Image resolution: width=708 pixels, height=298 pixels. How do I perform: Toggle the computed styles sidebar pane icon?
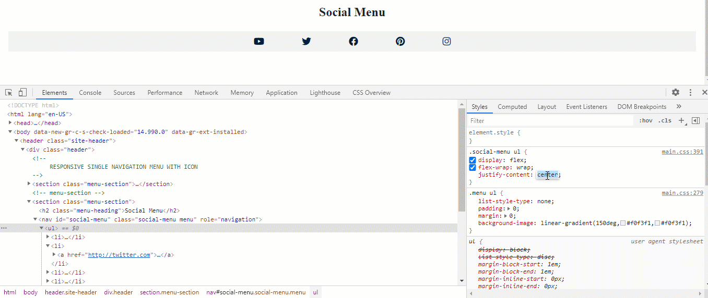695,120
